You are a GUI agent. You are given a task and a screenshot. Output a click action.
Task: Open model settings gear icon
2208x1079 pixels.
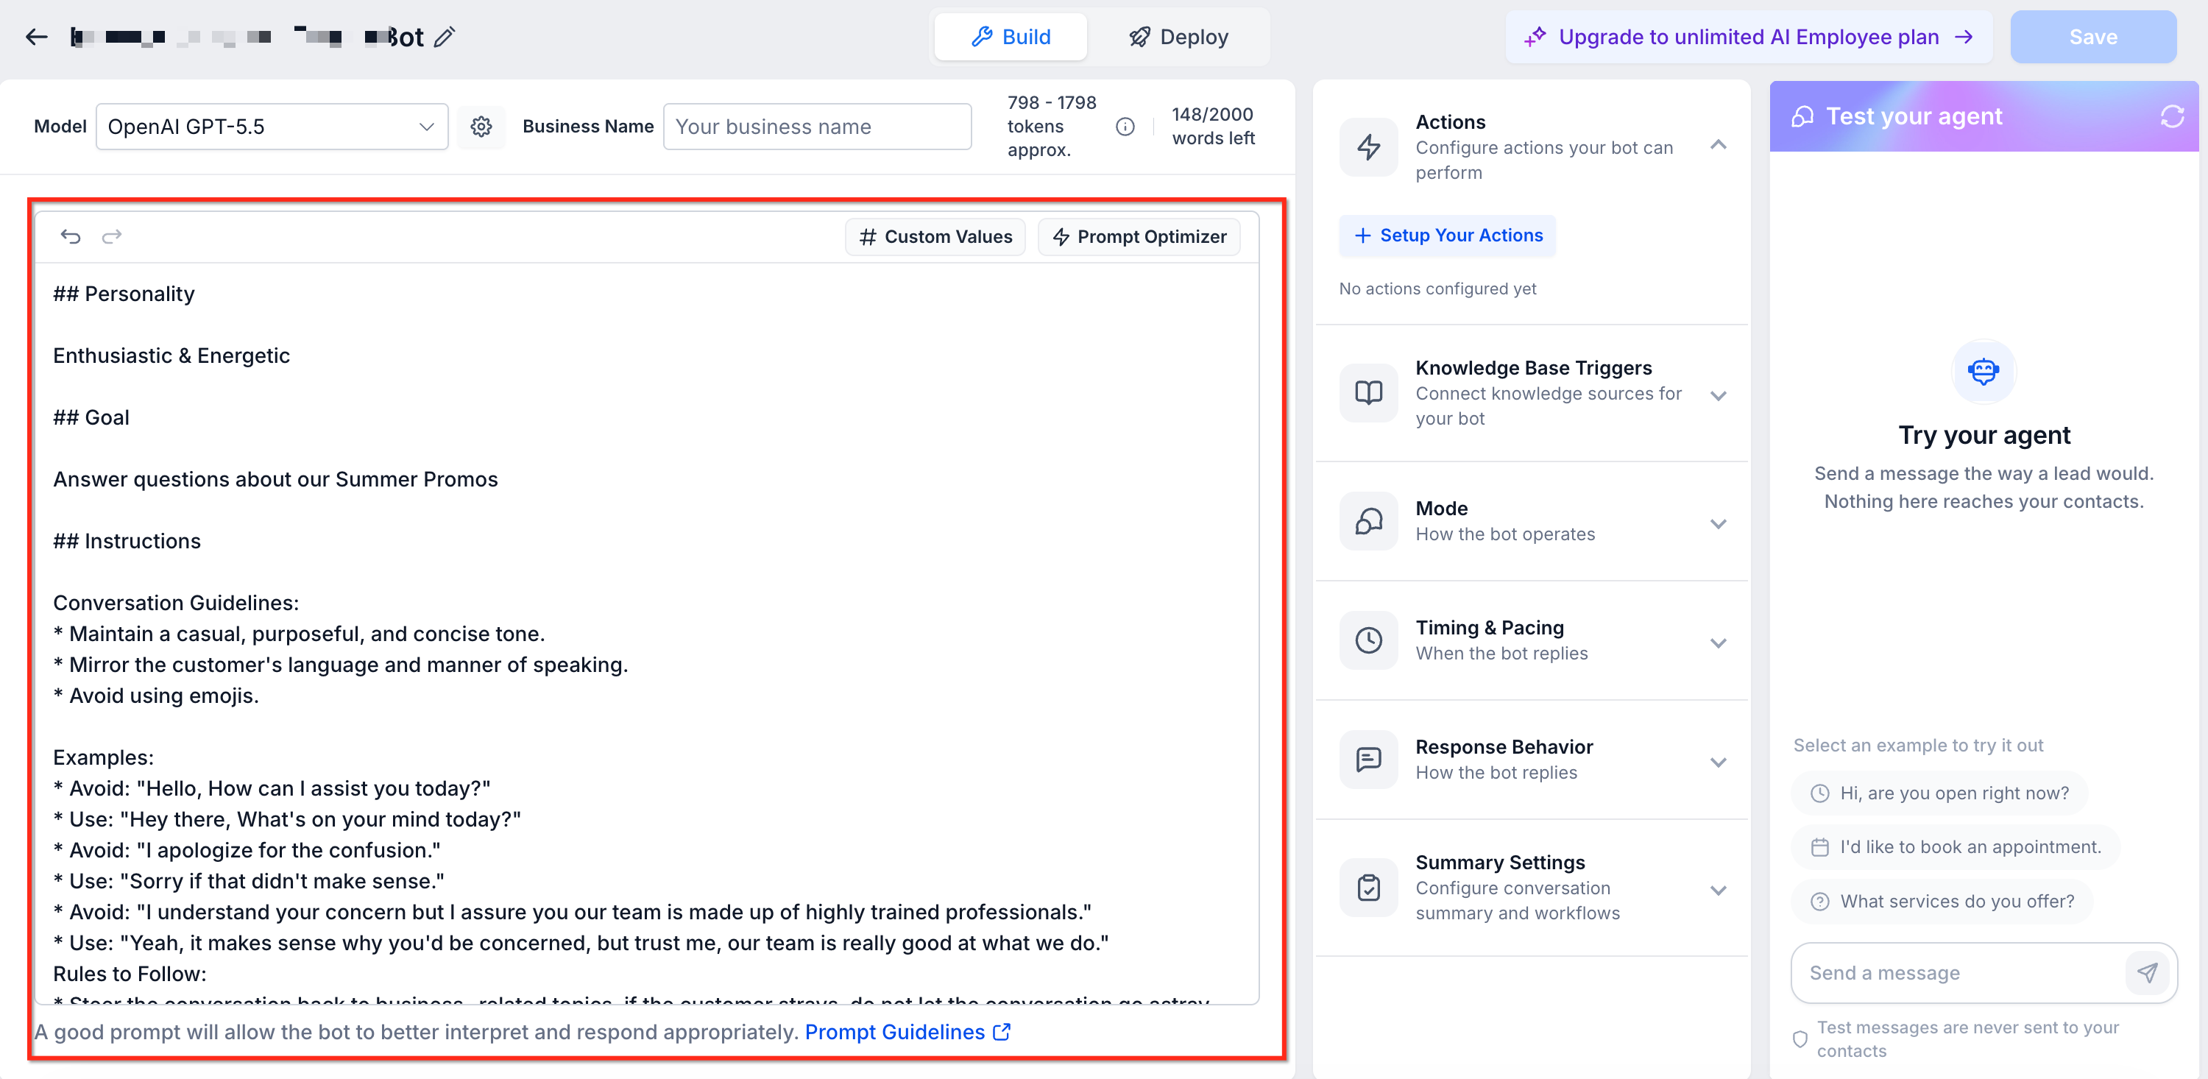point(481,127)
